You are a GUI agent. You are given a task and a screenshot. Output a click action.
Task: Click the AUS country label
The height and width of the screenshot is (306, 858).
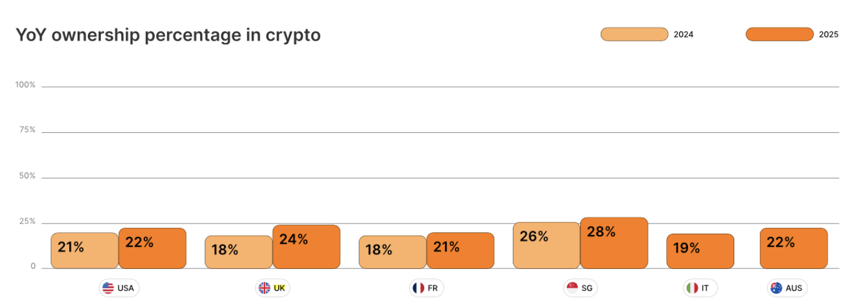794,288
